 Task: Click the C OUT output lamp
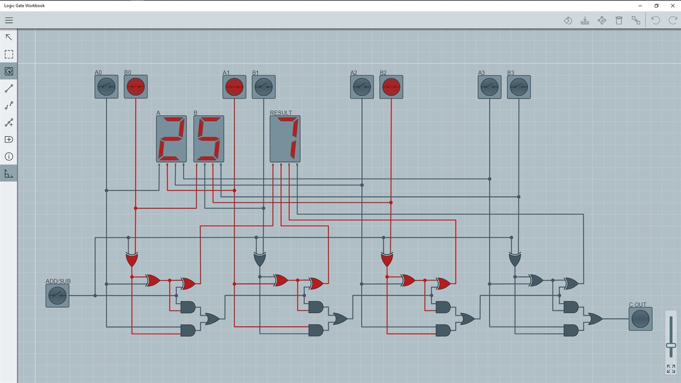[x=640, y=319]
